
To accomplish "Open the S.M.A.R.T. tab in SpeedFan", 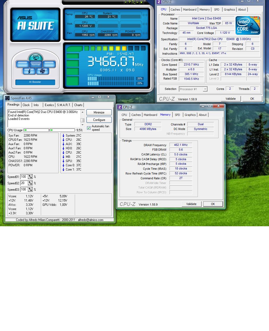I will pyautogui.click(x=64, y=105).
